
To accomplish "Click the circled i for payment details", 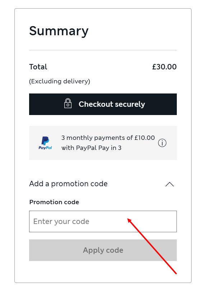I will (162, 143).
